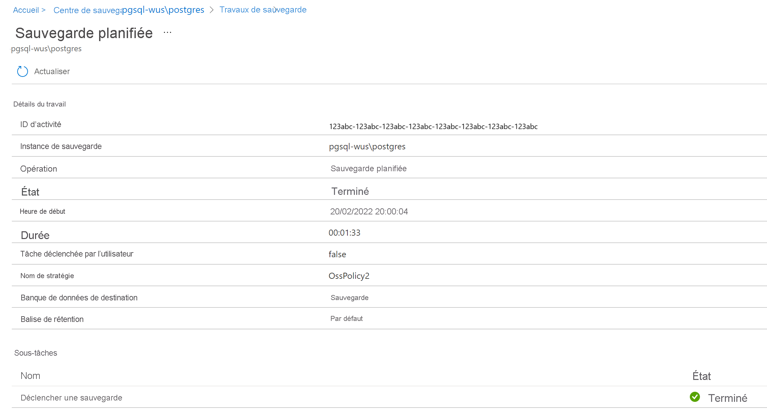Open the ellipsis more options menu
This screenshot has width=767, height=415.
(167, 33)
